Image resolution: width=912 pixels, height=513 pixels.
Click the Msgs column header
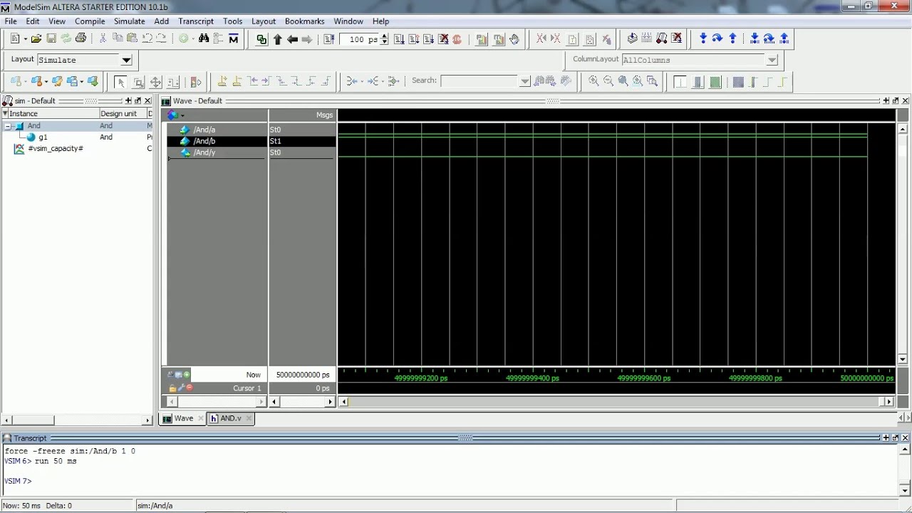(302, 115)
